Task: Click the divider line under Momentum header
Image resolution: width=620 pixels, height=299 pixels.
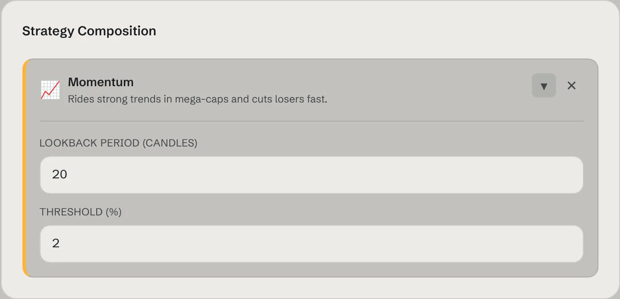Action: (311, 121)
